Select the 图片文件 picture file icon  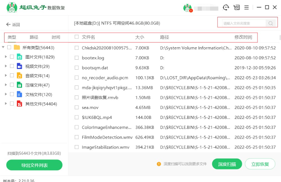point(20,57)
